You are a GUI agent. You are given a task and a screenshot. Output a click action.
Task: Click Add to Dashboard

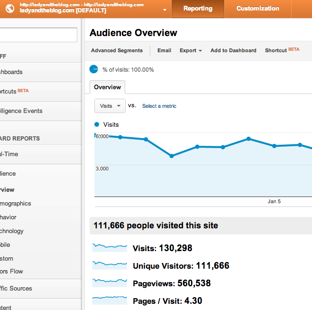[x=233, y=50]
